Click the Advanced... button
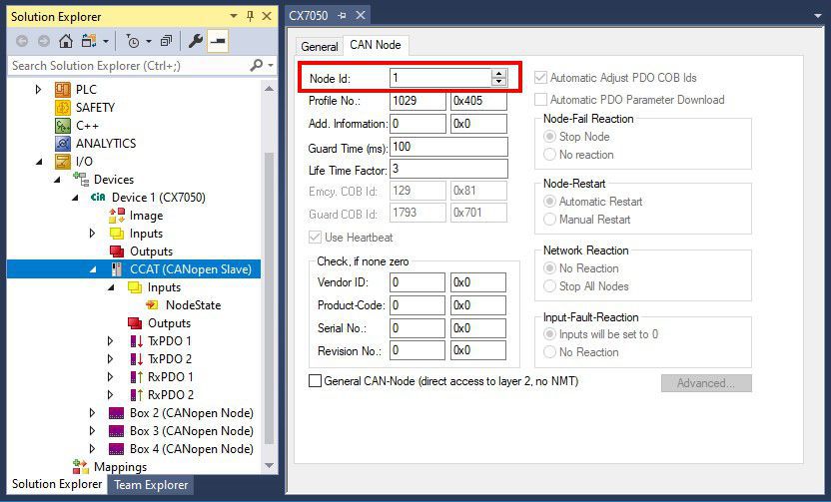Image resolution: width=831 pixels, height=502 pixels. click(706, 383)
